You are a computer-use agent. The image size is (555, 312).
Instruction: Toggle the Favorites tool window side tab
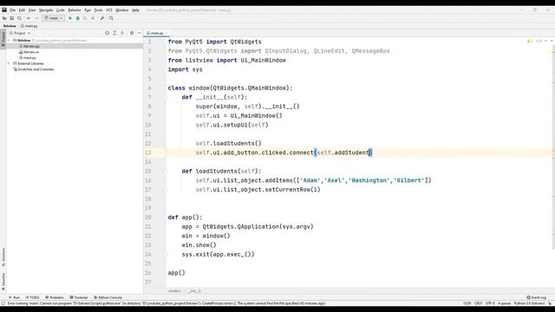pyautogui.click(x=3, y=281)
